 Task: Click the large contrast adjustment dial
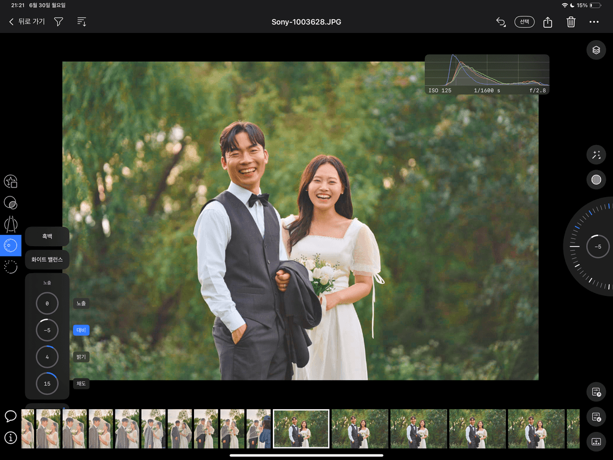click(588, 246)
